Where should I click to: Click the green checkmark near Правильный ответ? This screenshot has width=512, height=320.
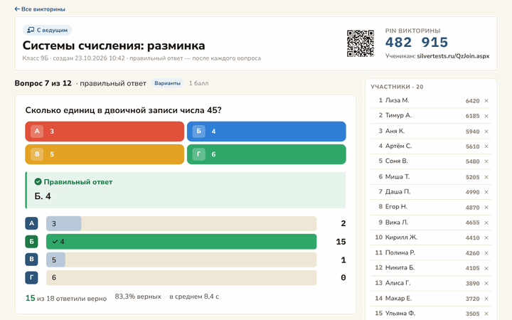point(38,181)
